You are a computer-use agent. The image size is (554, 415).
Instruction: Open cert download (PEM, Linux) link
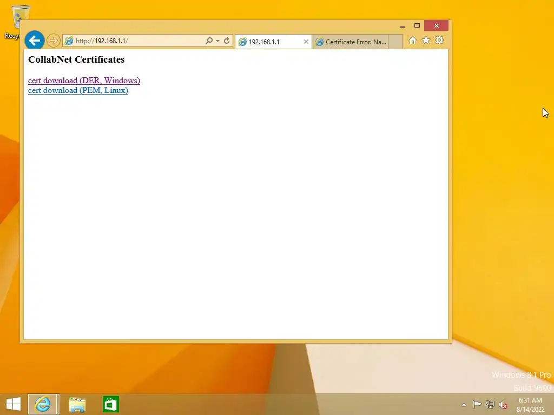click(x=78, y=90)
